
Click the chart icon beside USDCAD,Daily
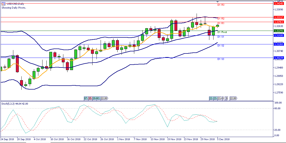pos(3,3)
